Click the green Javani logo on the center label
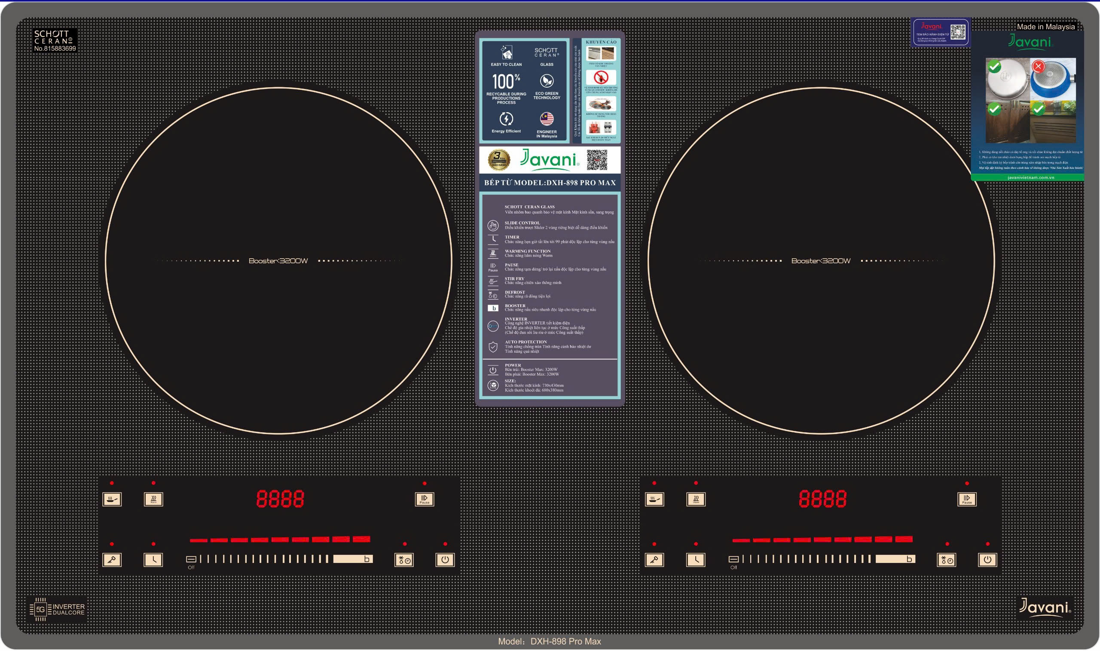This screenshot has width=1100, height=651. (x=550, y=160)
